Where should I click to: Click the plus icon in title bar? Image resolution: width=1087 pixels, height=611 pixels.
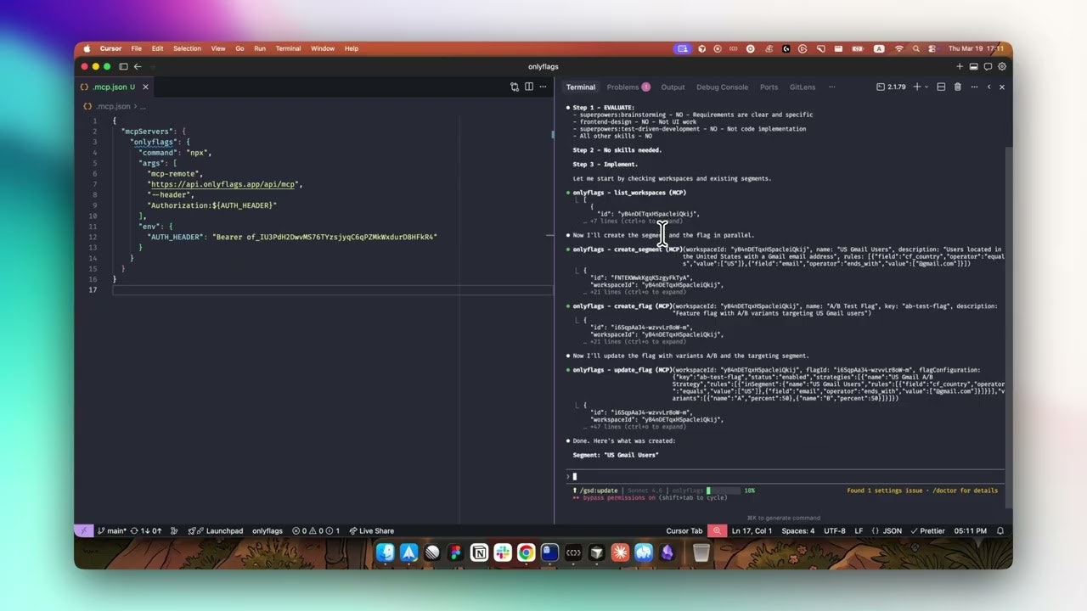tap(960, 66)
